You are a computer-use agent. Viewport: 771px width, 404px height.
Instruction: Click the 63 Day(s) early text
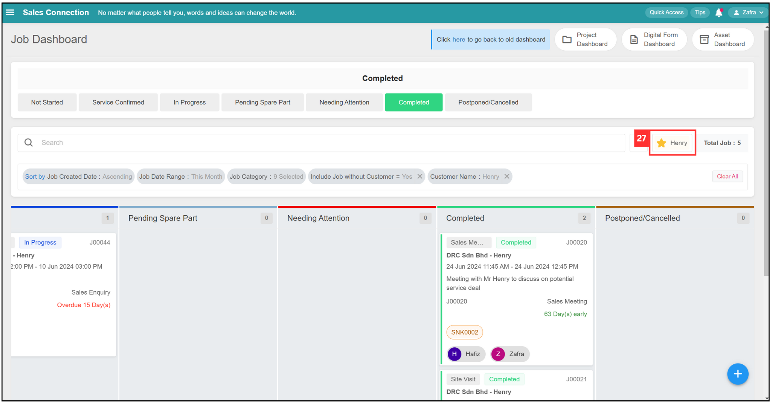click(565, 314)
